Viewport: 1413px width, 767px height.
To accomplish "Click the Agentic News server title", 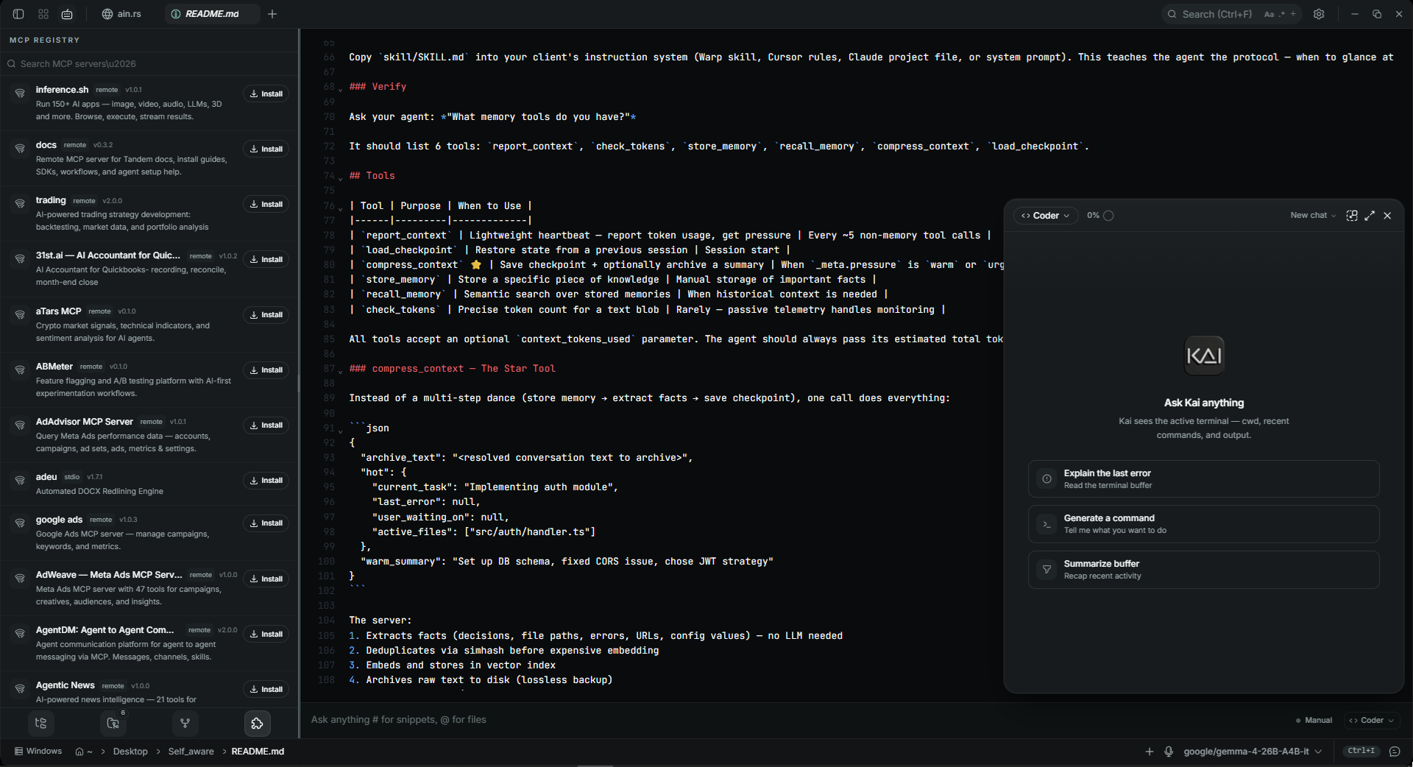I will tap(65, 685).
